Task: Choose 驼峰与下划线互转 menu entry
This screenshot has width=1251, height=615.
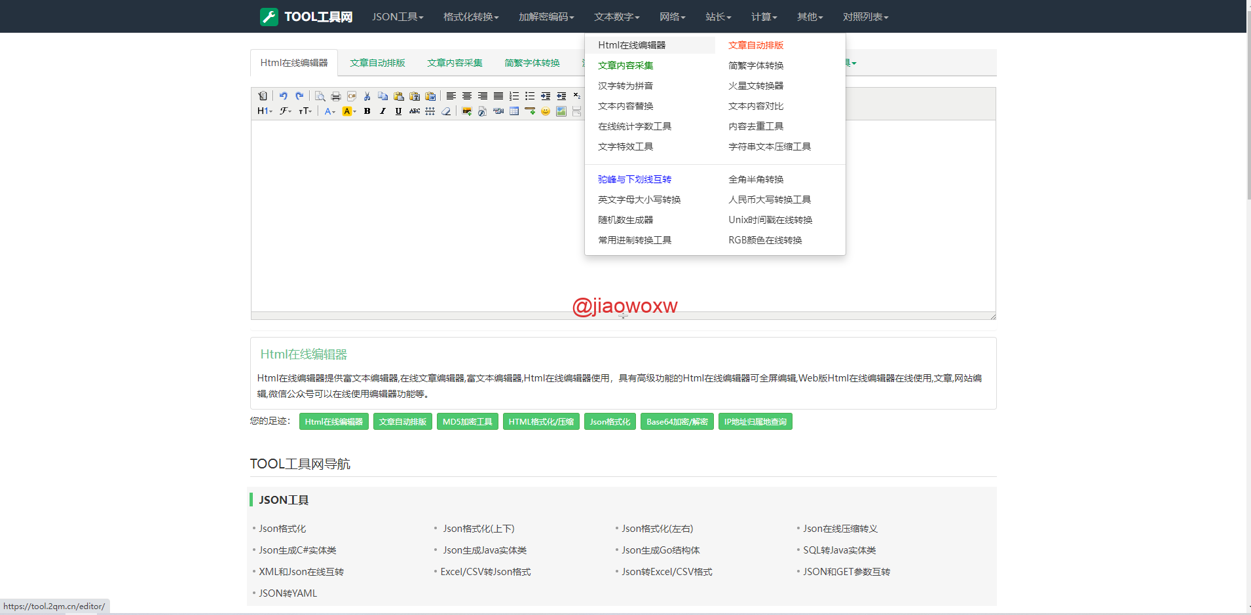Action: pos(635,179)
